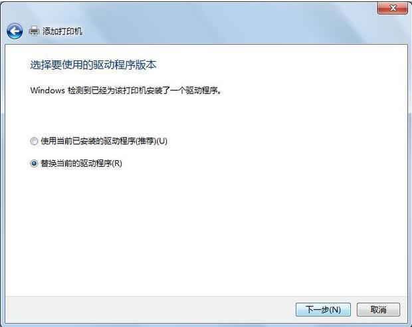Go back using the blue arrow button
This screenshot has width=412, height=327.
tap(15, 31)
